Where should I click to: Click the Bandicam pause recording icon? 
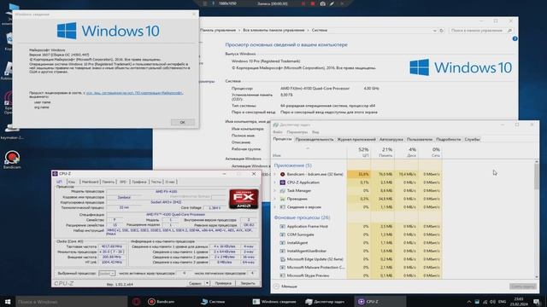[303, 3]
